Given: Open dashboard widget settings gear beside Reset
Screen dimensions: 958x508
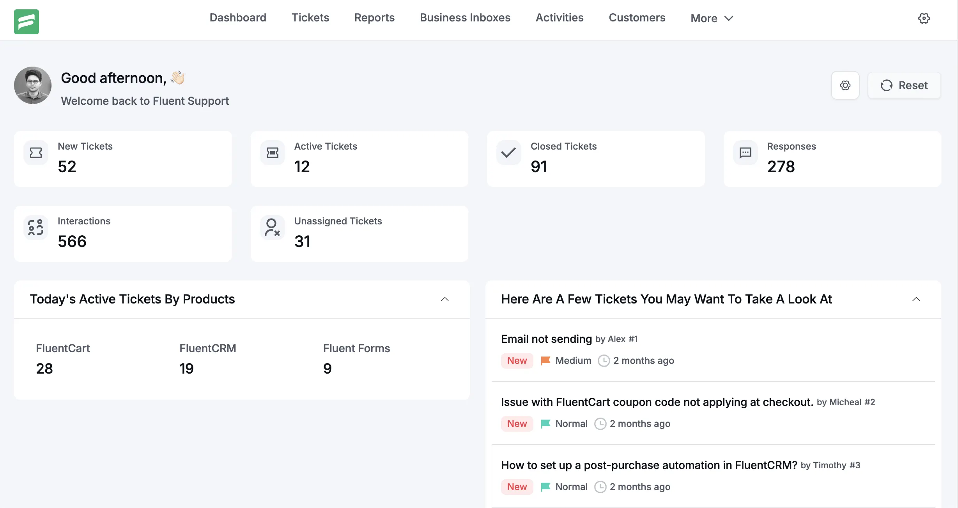Looking at the screenshot, I should [845, 85].
